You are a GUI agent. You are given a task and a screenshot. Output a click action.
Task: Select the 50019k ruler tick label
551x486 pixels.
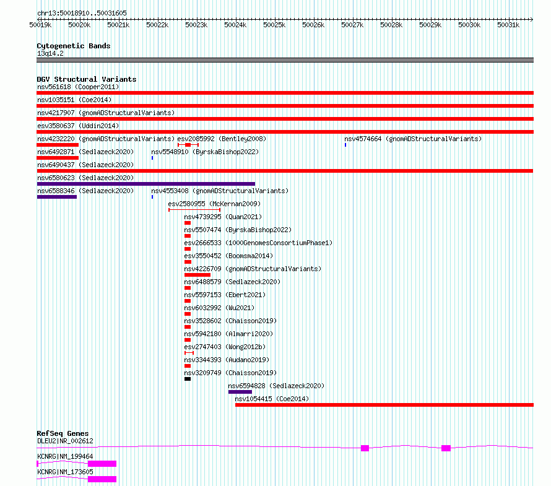tap(40, 25)
